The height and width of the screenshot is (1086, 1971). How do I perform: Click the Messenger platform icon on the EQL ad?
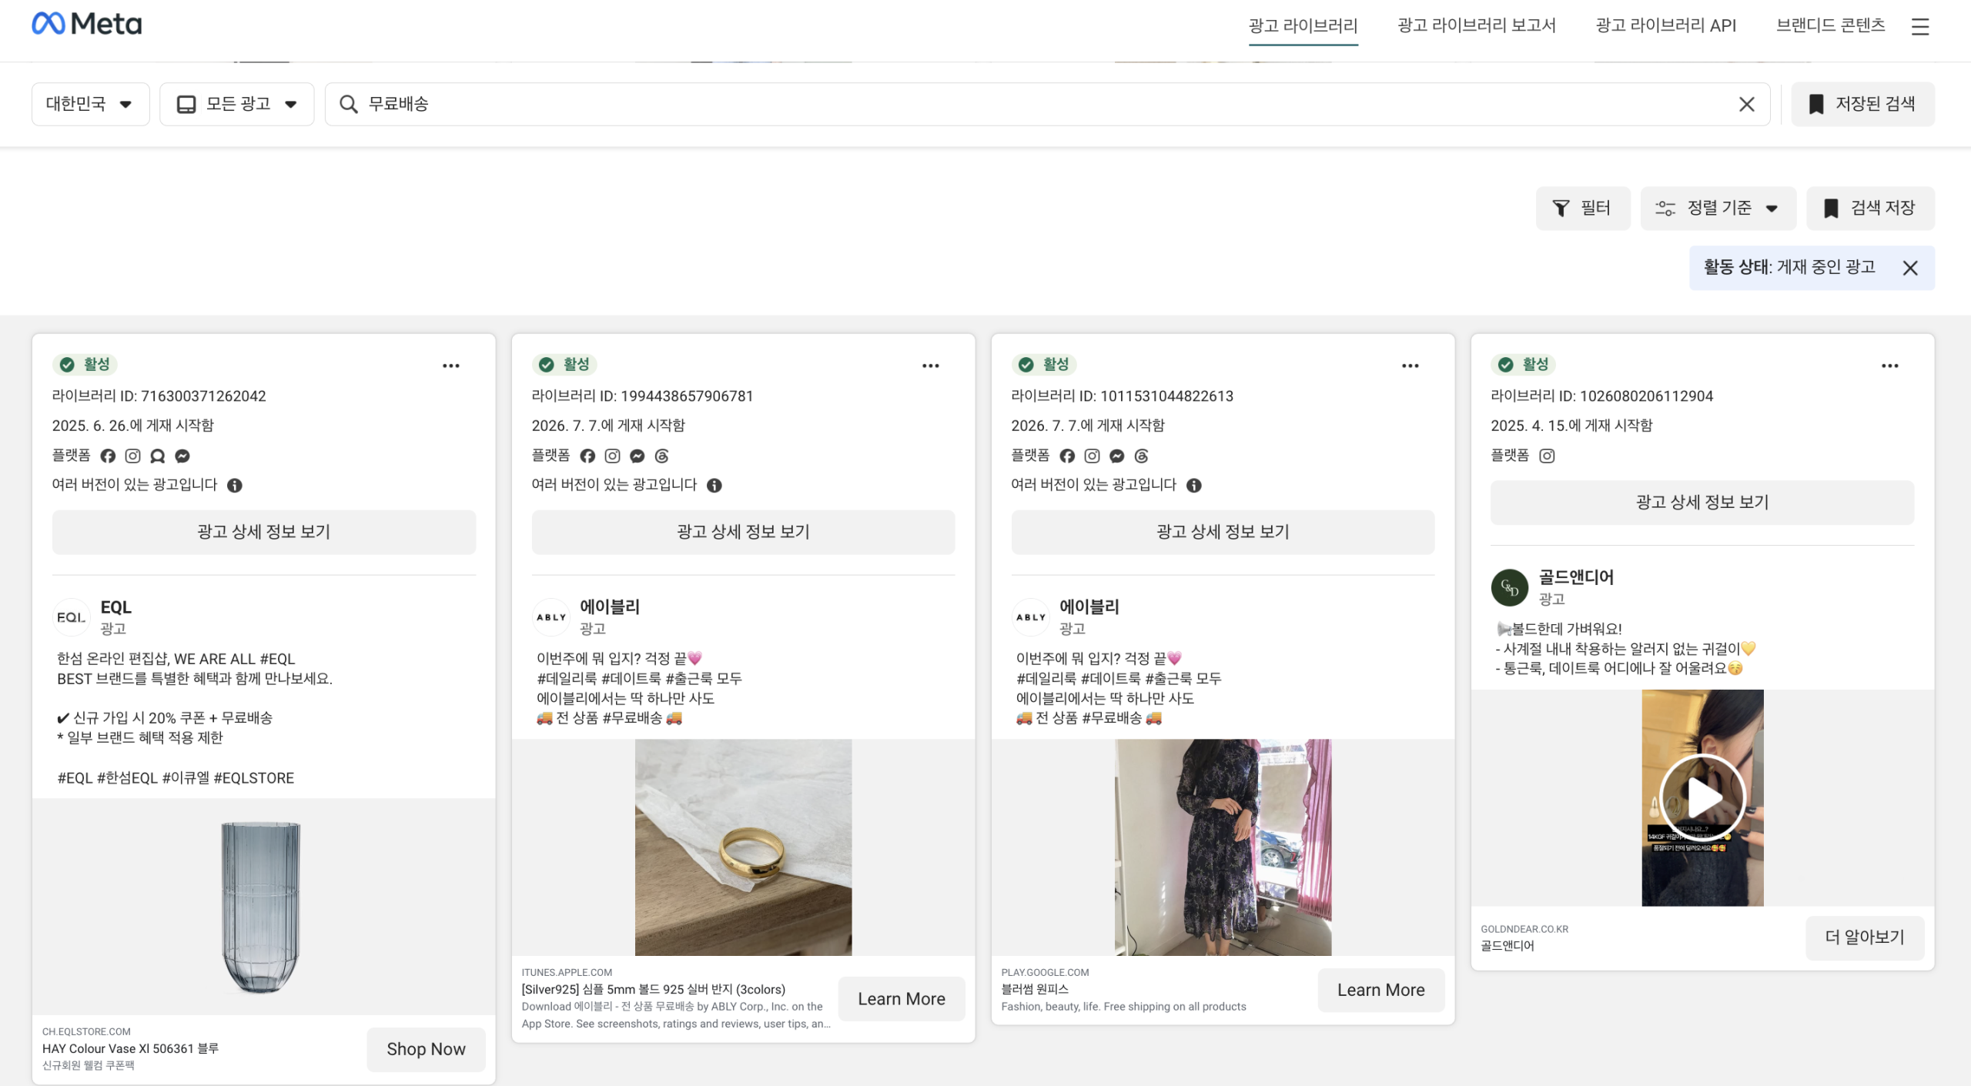click(x=182, y=456)
